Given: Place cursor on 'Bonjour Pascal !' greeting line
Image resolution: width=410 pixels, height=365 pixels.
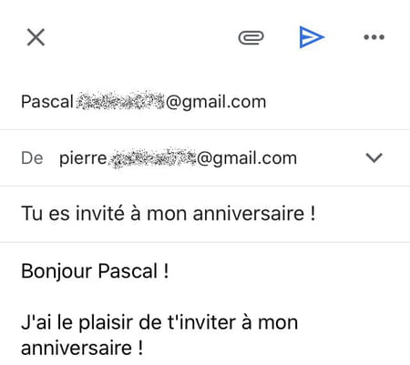Looking at the screenshot, I should pos(95,271).
